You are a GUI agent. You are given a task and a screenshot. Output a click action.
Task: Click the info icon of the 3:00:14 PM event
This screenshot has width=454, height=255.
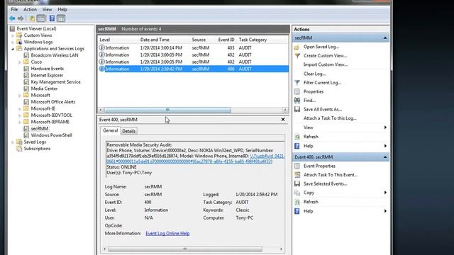[x=101, y=47]
